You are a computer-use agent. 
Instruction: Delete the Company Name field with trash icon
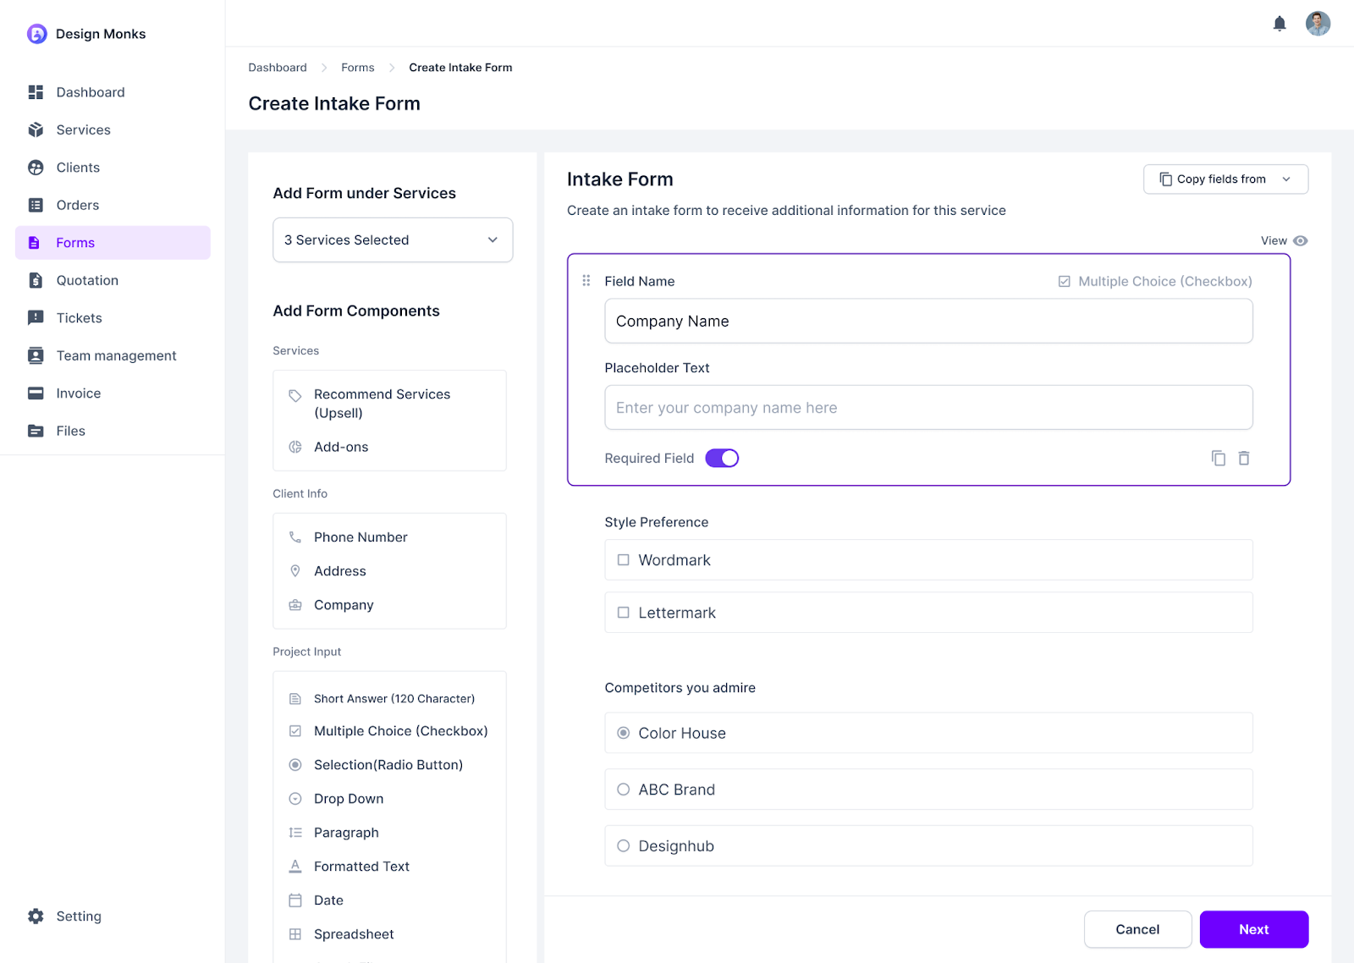[1244, 458]
